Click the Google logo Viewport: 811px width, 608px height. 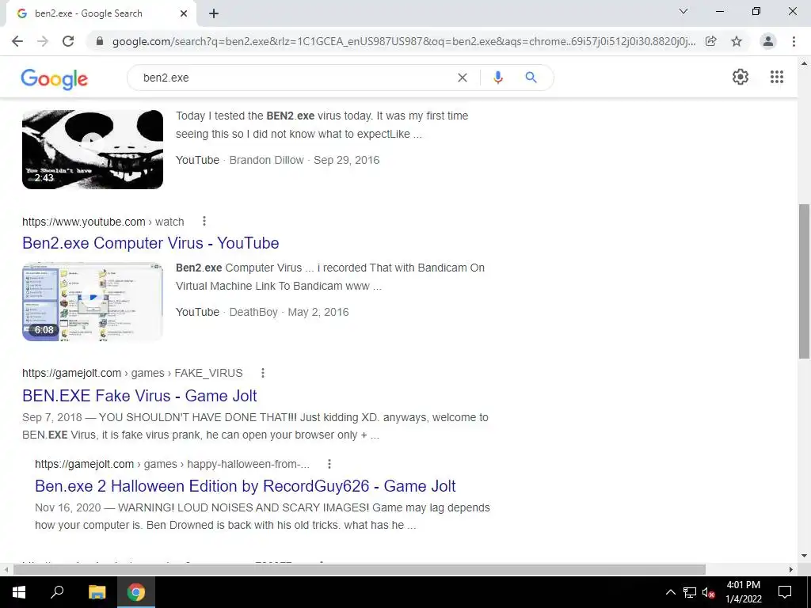[55, 78]
